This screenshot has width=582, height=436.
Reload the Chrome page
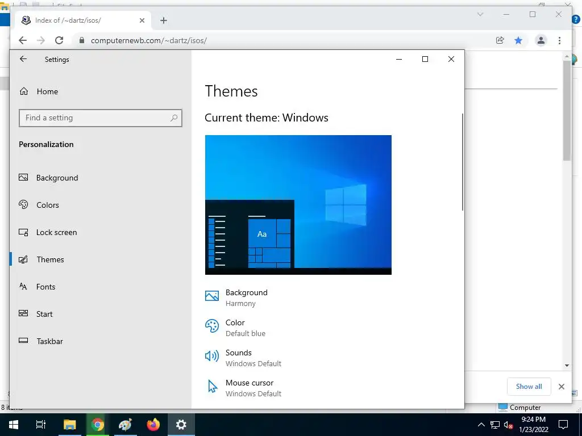[59, 40]
